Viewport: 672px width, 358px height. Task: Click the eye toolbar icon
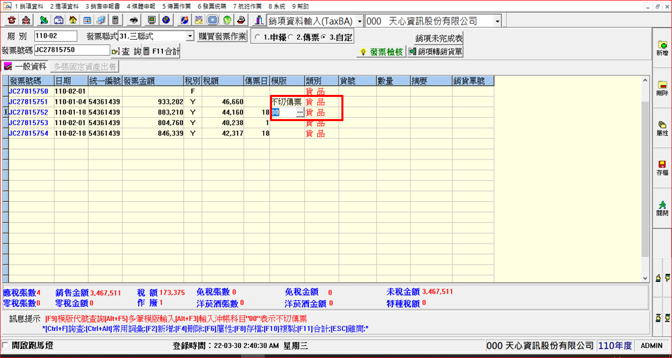(134, 20)
